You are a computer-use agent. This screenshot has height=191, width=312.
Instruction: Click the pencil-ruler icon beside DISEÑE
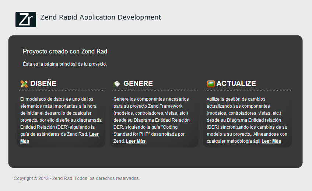[x=24, y=84]
